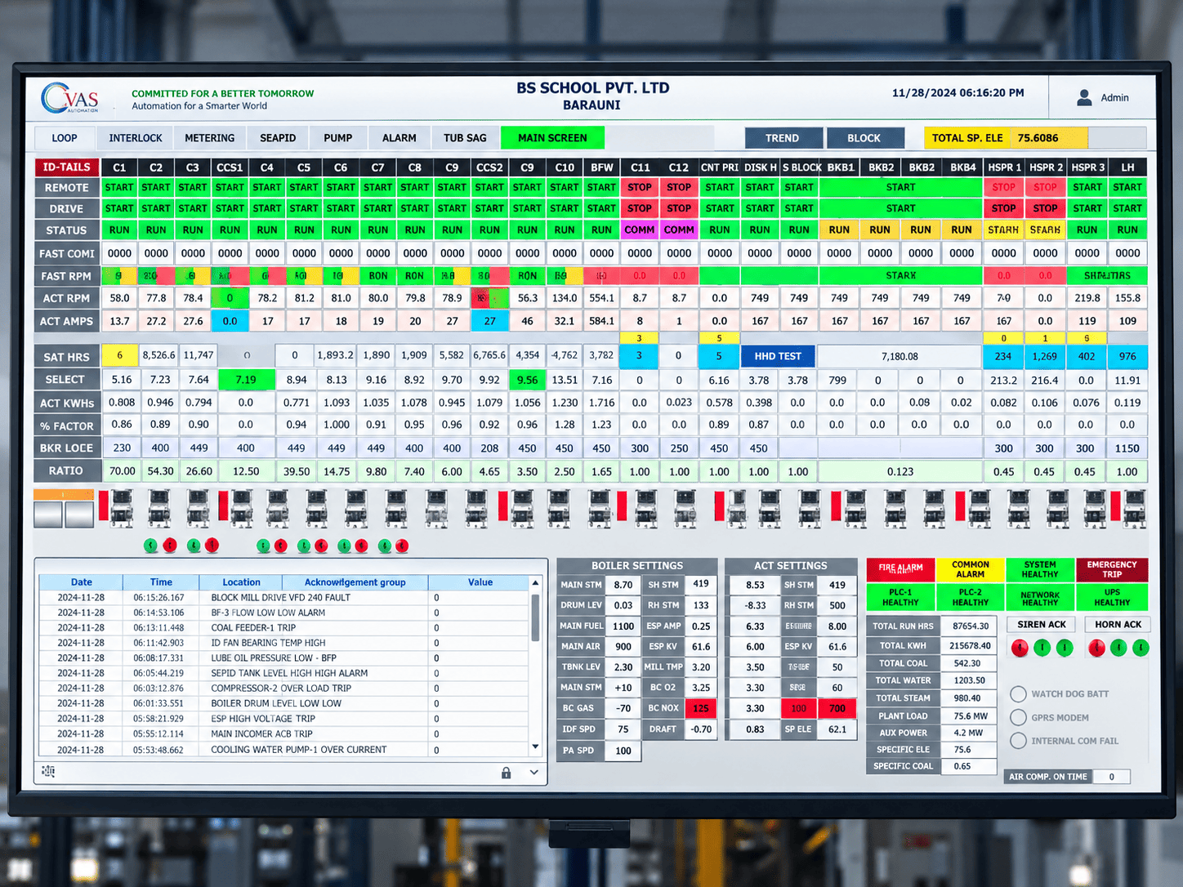Switch to the TUB SAG tab

pyautogui.click(x=465, y=138)
